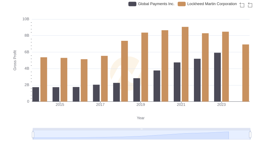Click the Year axis title
The height and width of the screenshot is (147, 256).
tap(140, 118)
